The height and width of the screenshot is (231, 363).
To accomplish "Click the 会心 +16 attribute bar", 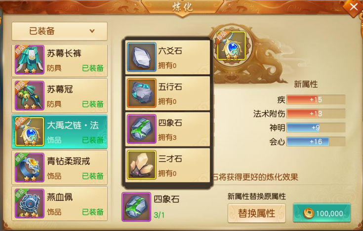I will click(316, 141).
